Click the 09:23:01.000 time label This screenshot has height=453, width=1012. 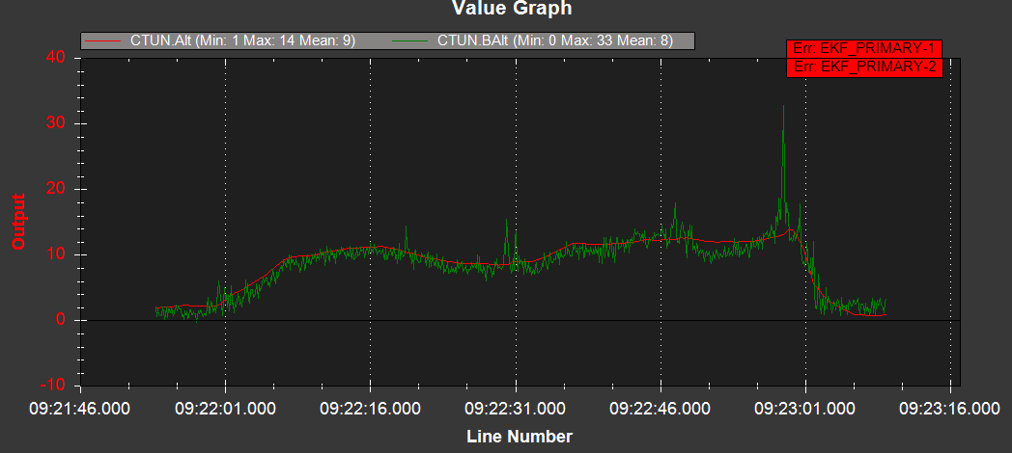pyautogui.click(x=805, y=409)
